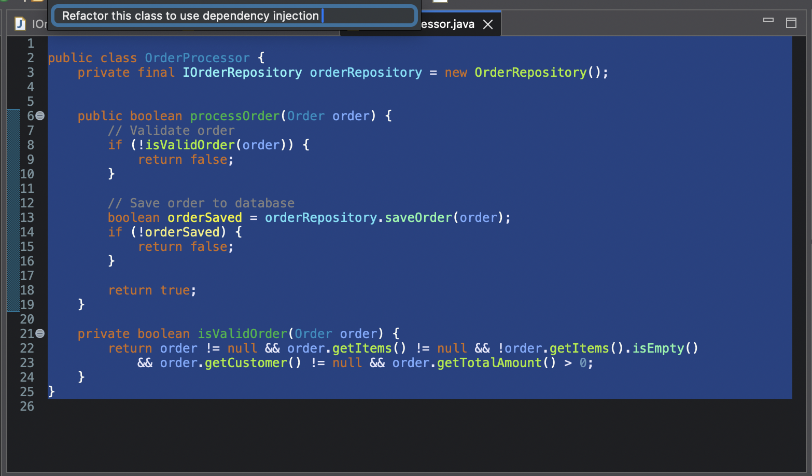Place cursor on the saveOrder method call
This screenshot has height=476, width=812.
click(x=418, y=217)
